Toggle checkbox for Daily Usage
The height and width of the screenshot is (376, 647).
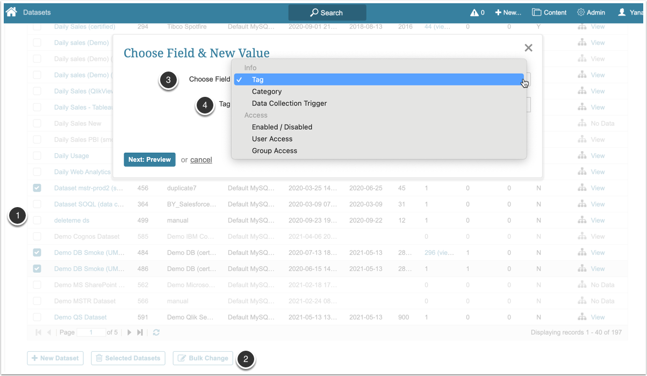[37, 156]
